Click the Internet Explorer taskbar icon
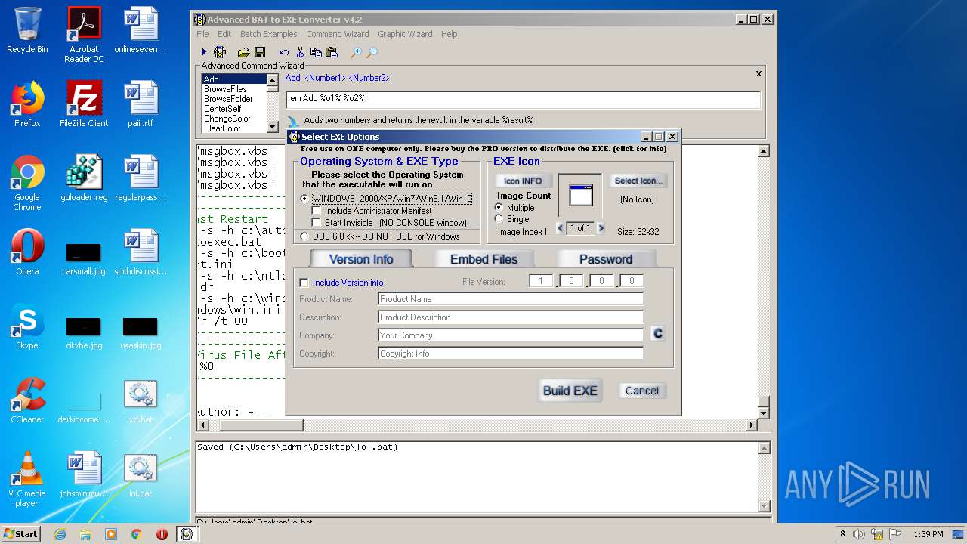This screenshot has height=544, width=967. pos(60,534)
